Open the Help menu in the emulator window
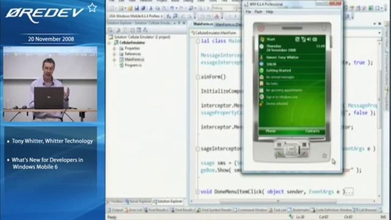The width and height of the screenshot is (391, 220). (x=269, y=12)
